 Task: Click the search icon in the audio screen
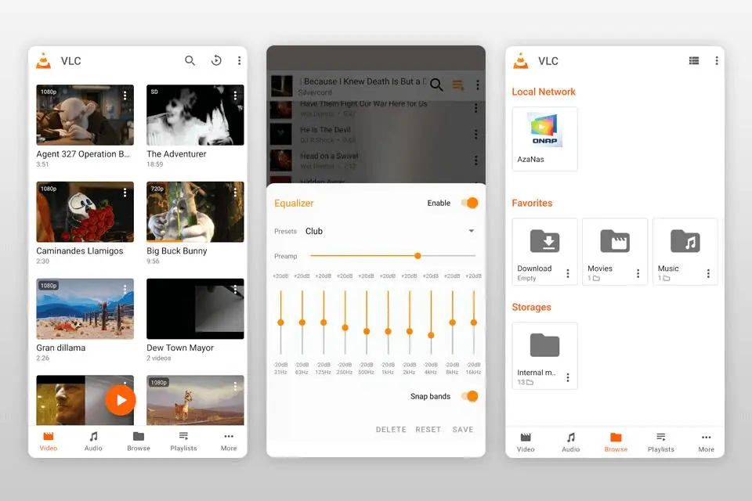tap(436, 85)
